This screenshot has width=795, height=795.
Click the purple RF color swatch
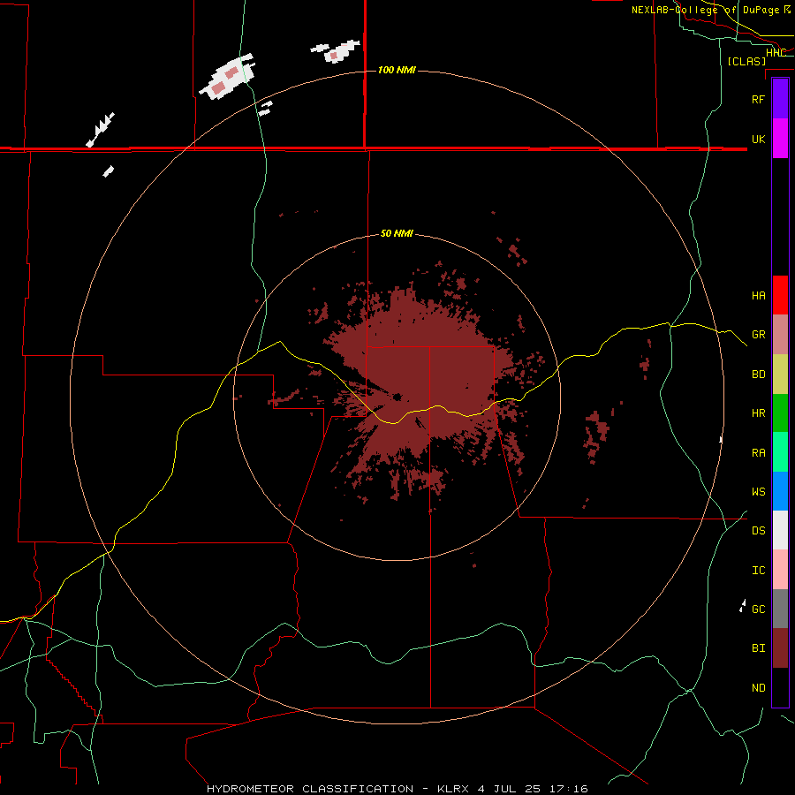coord(780,99)
